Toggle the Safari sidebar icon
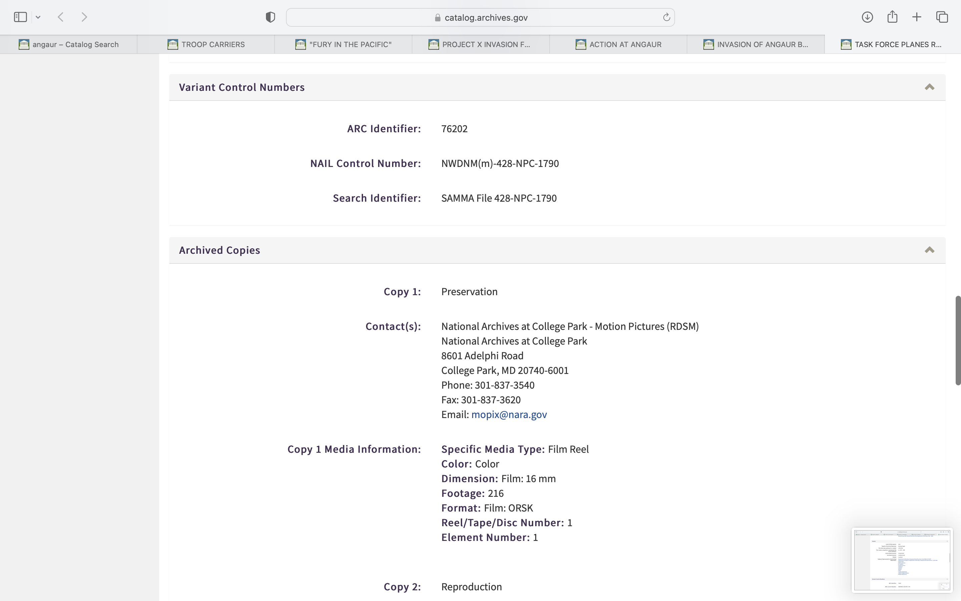 pos(20,17)
